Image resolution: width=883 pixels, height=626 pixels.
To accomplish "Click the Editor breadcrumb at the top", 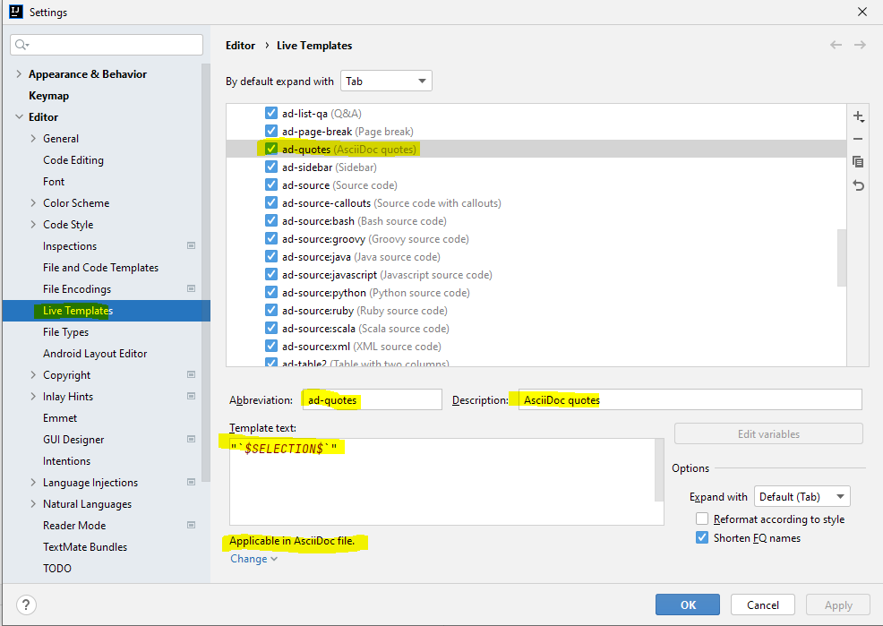I will (239, 45).
